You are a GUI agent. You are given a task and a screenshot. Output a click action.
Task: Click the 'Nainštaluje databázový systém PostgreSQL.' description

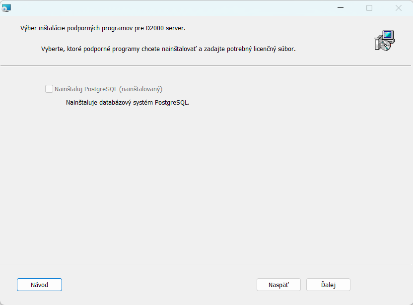tap(128, 103)
